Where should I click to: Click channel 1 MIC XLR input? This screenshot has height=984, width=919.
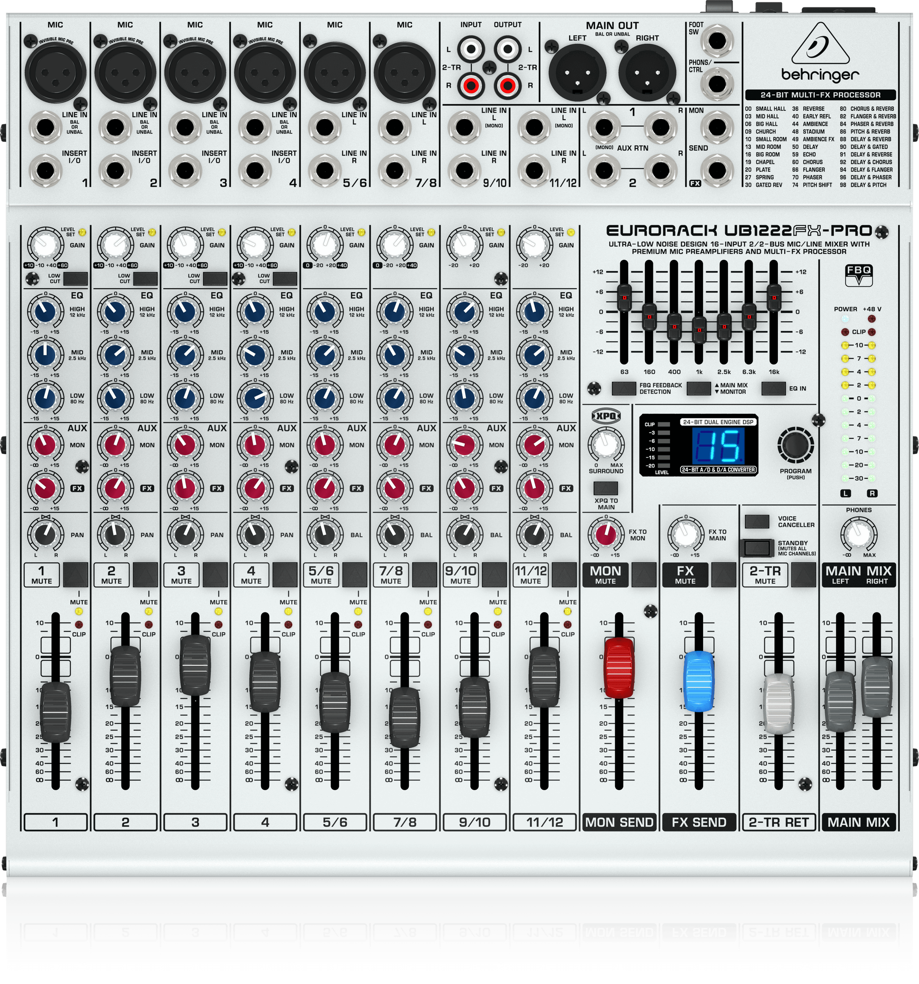55,73
